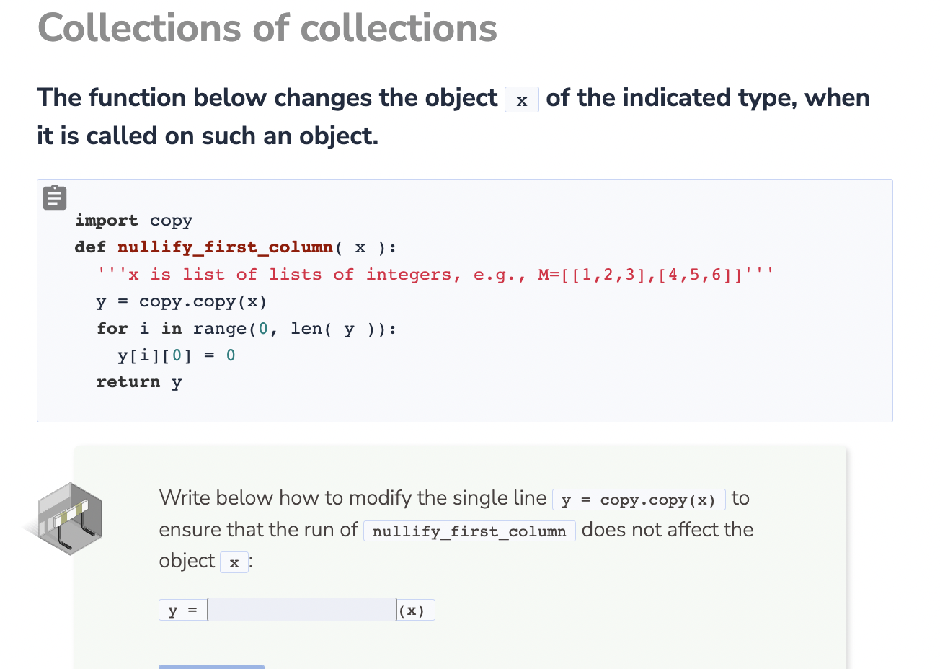Click the nullify_first_column function name in red
Viewport: 940px width, 669px height.
[x=225, y=247]
